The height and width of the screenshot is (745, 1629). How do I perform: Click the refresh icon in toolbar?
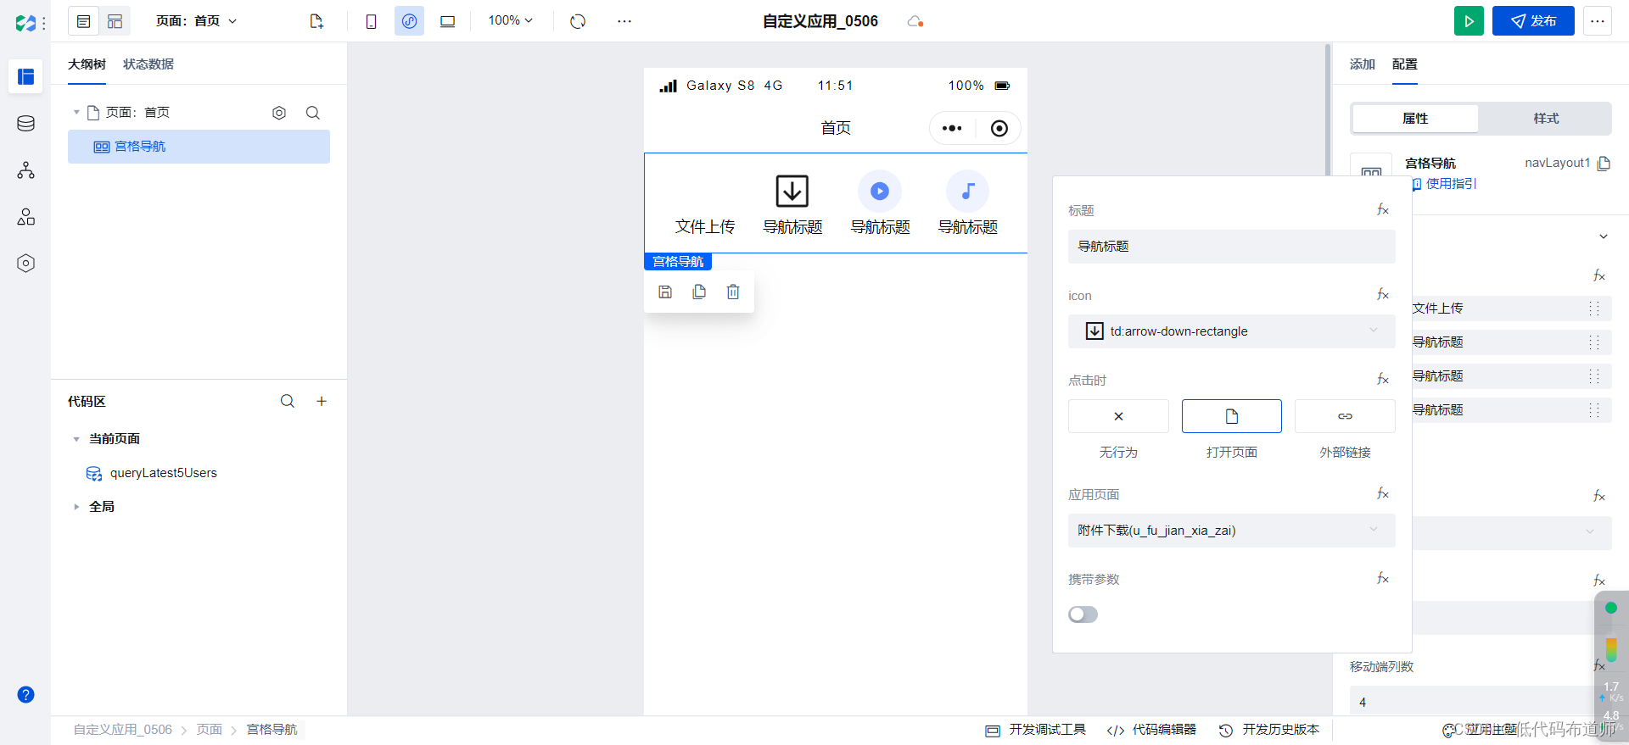pyautogui.click(x=578, y=21)
